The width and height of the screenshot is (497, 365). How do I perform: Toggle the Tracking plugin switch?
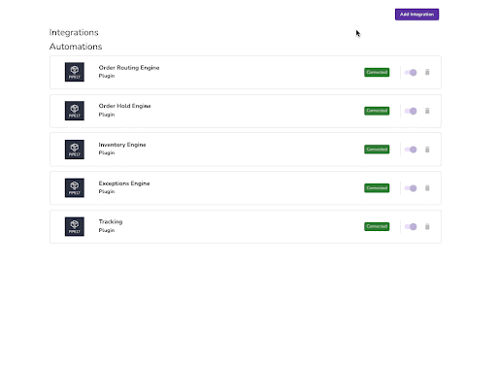(x=411, y=226)
